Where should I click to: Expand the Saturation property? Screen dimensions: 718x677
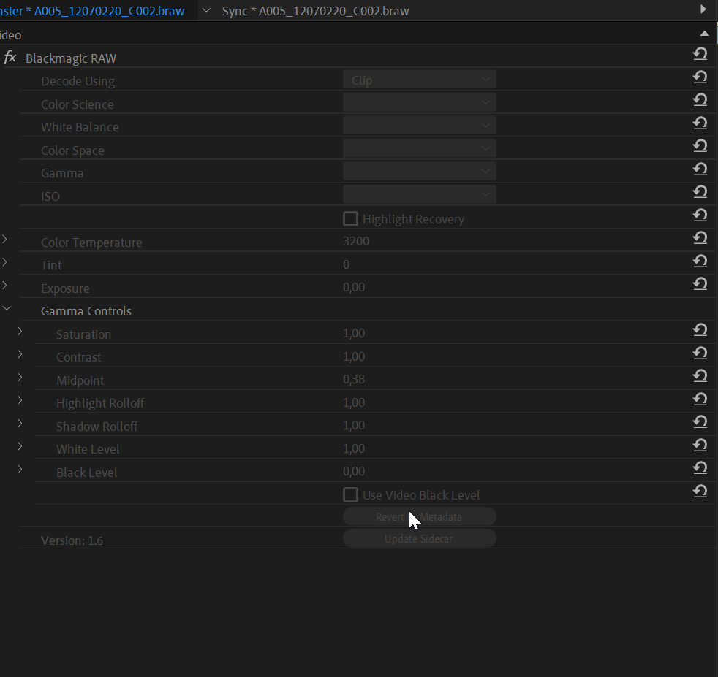click(x=20, y=331)
